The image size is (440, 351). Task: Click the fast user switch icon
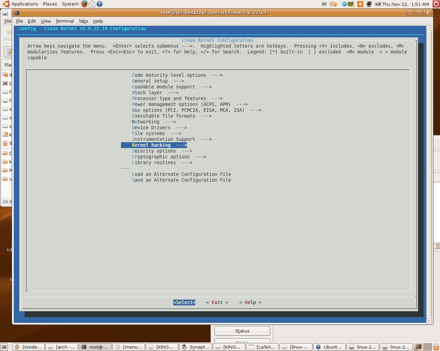[x=333, y=4]
